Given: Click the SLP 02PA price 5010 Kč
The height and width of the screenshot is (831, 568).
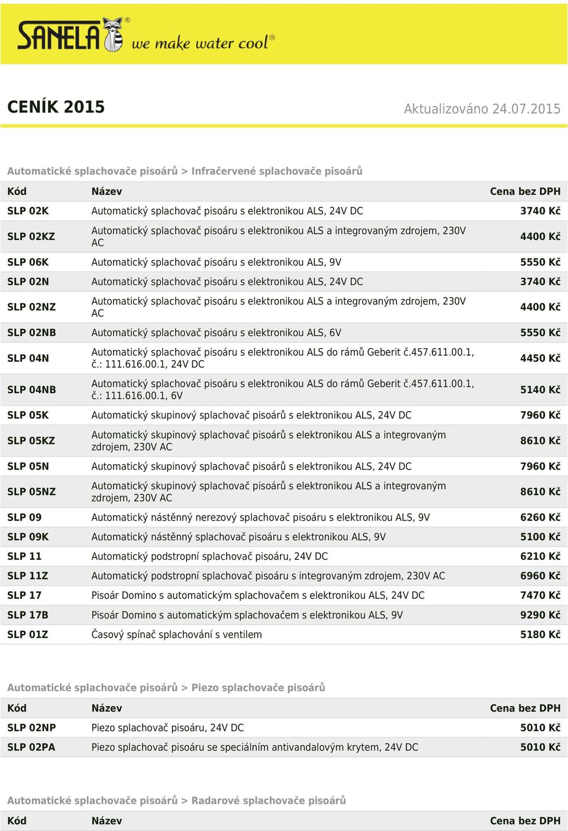Looking at the screenshot, I should (540, 747).
